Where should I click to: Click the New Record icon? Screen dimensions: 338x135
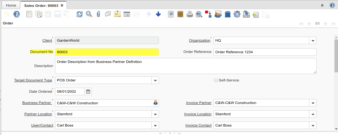click(29, 14)
